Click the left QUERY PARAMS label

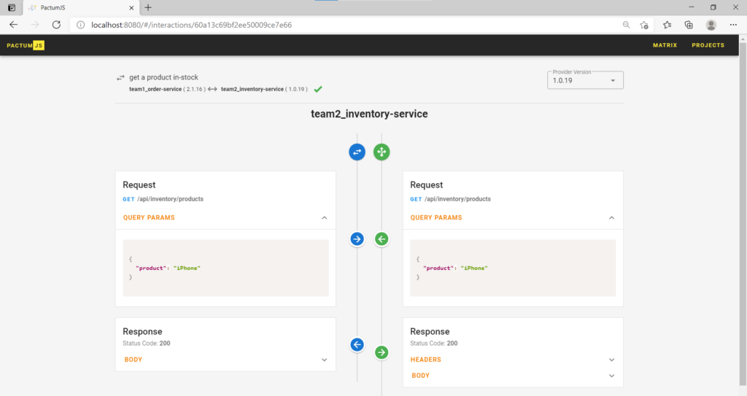point(149,218)
